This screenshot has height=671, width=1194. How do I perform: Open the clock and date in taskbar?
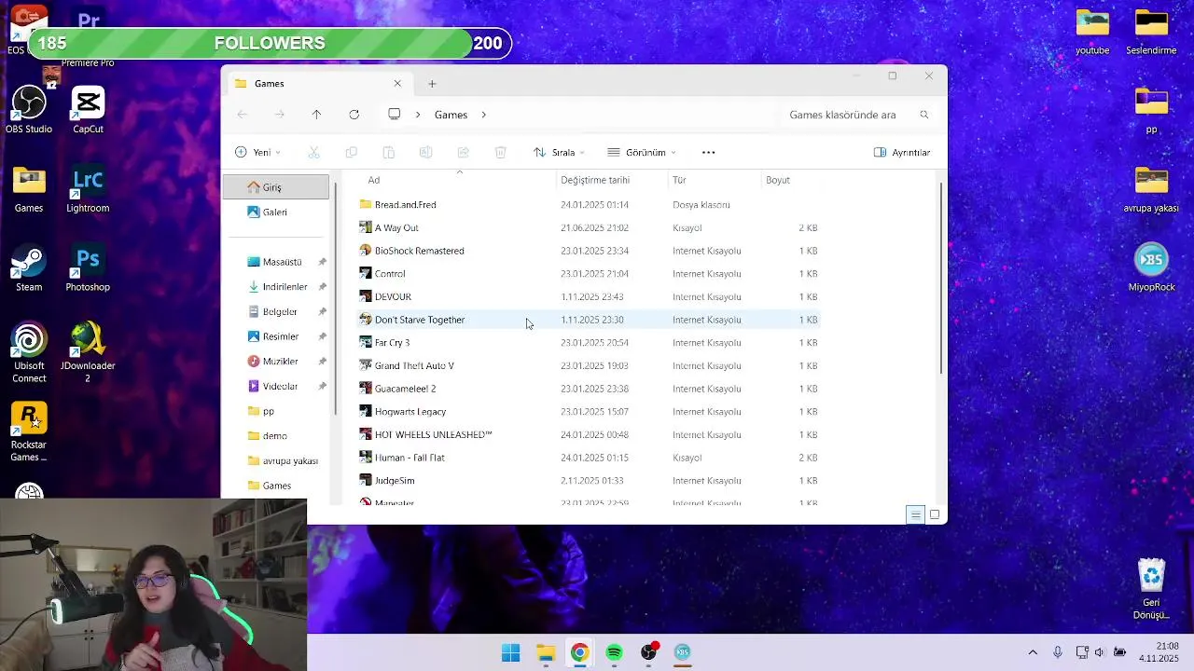click(1160, 652)
